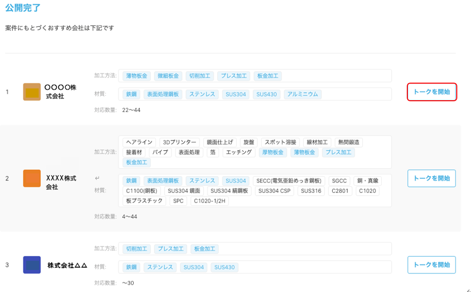Start a talk with XXXX株式会社
This screenshot has width=471, height=292.
432,179
